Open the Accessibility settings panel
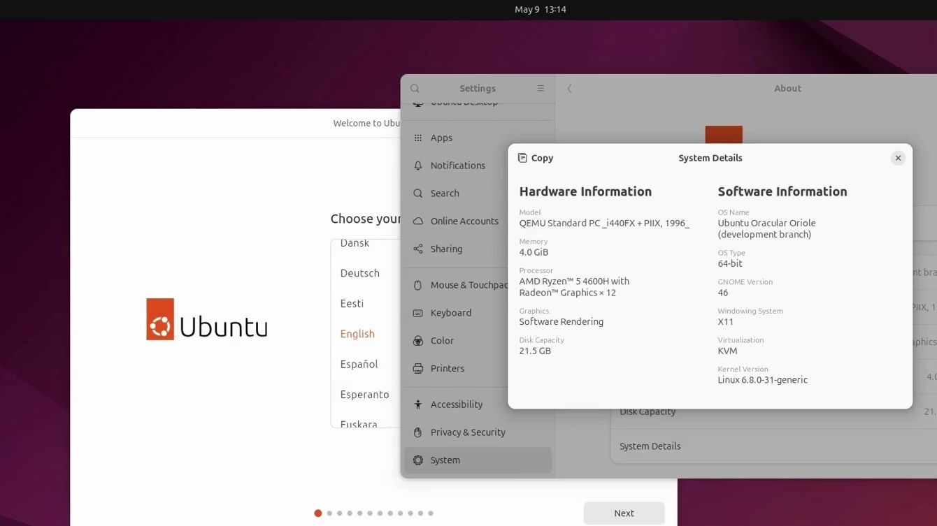The image size is (937, 526). coord(478,404)
